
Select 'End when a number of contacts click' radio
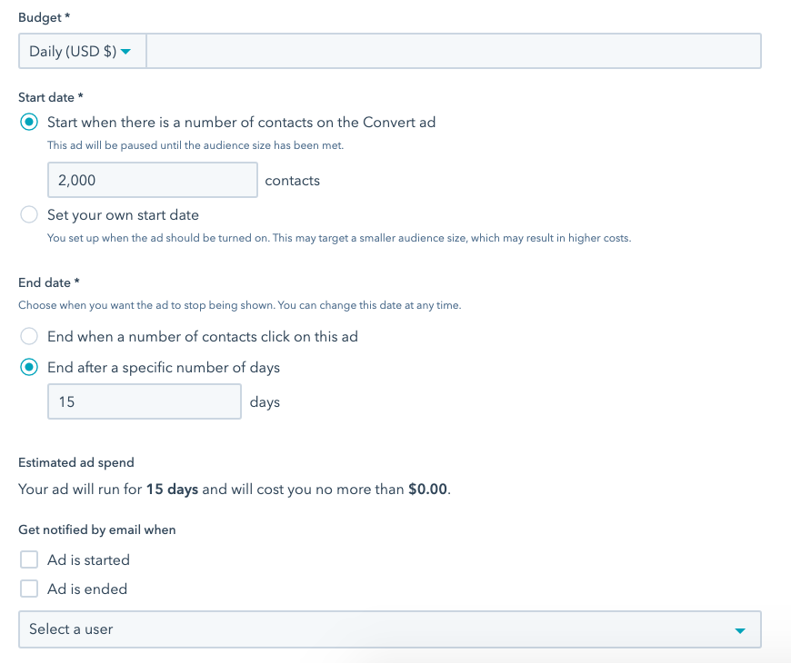point(30,337)
